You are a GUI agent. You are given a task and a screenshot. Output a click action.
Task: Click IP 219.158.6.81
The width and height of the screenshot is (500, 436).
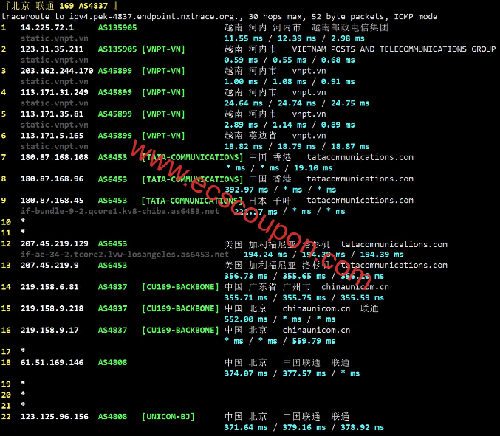click(49, 287)
